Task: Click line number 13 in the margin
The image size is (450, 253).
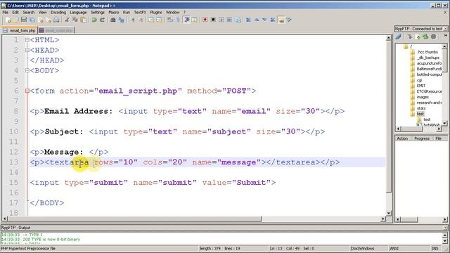Action: point(13,162)
